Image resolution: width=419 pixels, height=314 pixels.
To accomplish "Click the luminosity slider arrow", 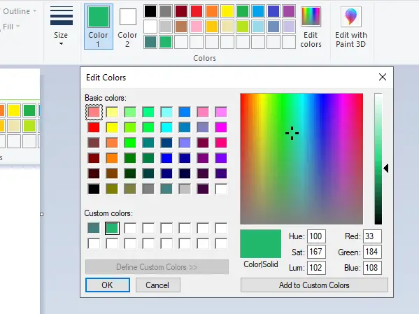I will point(385,169).
